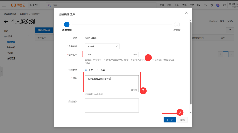Select the 私有 repository type
238x133 pixels.
(x=98, y=70)
